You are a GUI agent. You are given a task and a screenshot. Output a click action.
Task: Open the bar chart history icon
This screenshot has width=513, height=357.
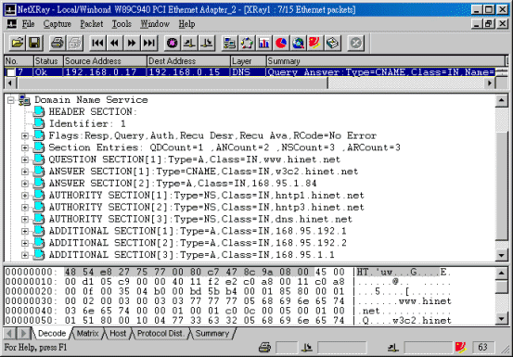coord(264,43)
